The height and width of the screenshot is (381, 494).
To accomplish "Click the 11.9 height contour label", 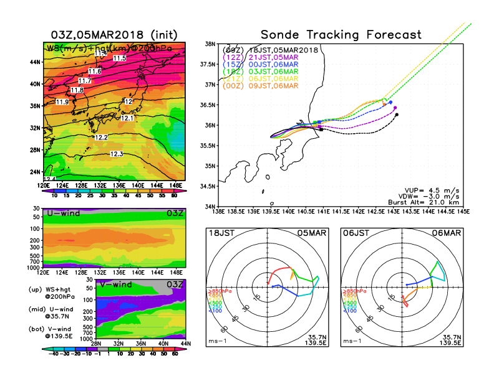I will pyautogui.click(x=62, y=102).
